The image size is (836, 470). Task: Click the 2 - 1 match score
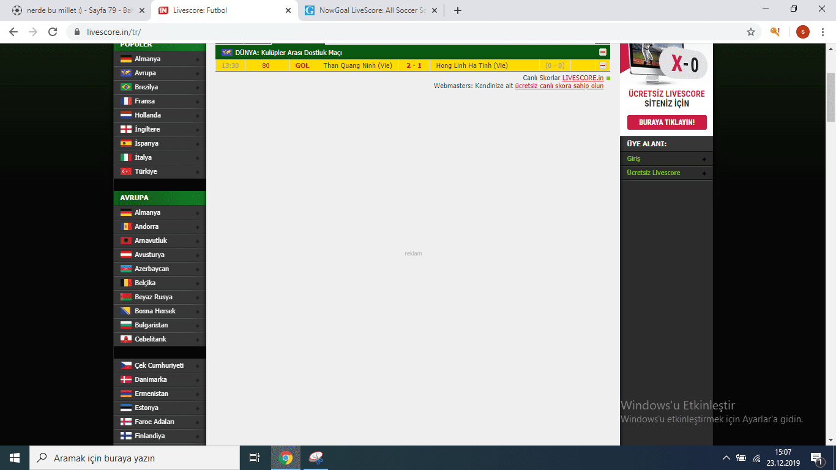[x=414, y=65]
